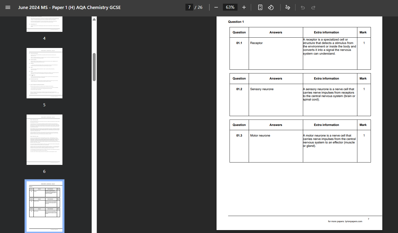Undo the last annotation

pos(303,7)
